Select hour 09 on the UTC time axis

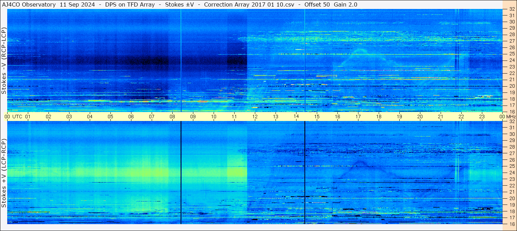tap(193, 117)
